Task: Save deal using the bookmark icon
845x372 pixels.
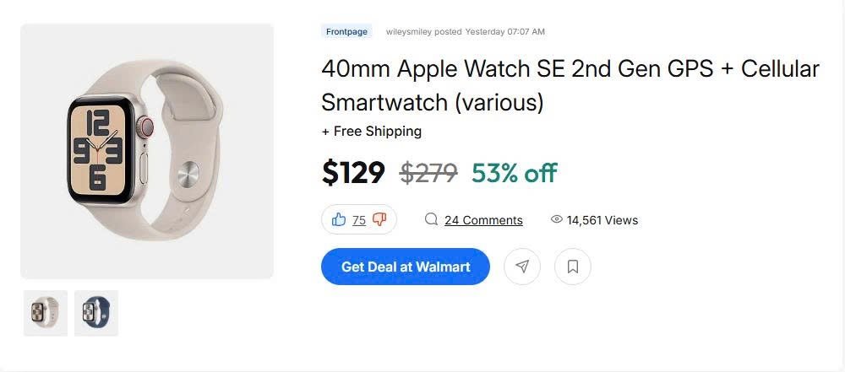Action: 573,267
